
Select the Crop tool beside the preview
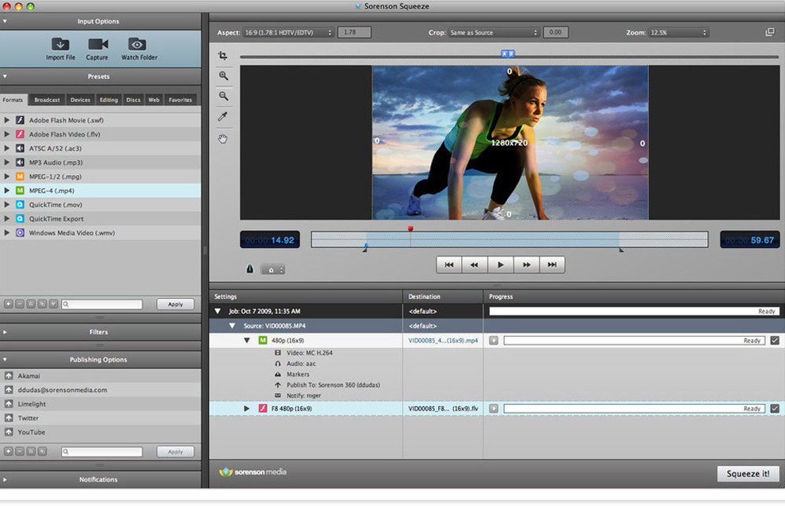[x=223, y=56]
